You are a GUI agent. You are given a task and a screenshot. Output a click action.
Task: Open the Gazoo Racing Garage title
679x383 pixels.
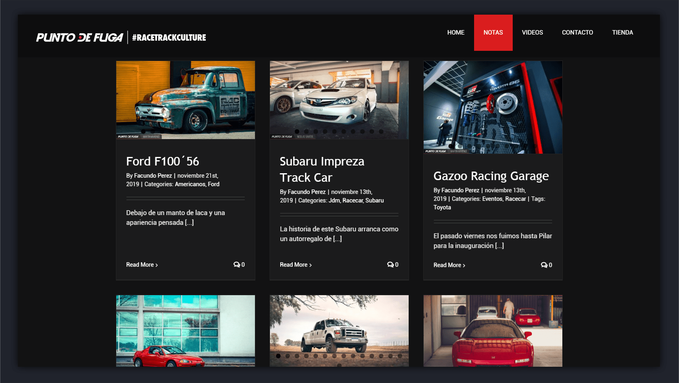pyautogui.click(x=491, y=176)
